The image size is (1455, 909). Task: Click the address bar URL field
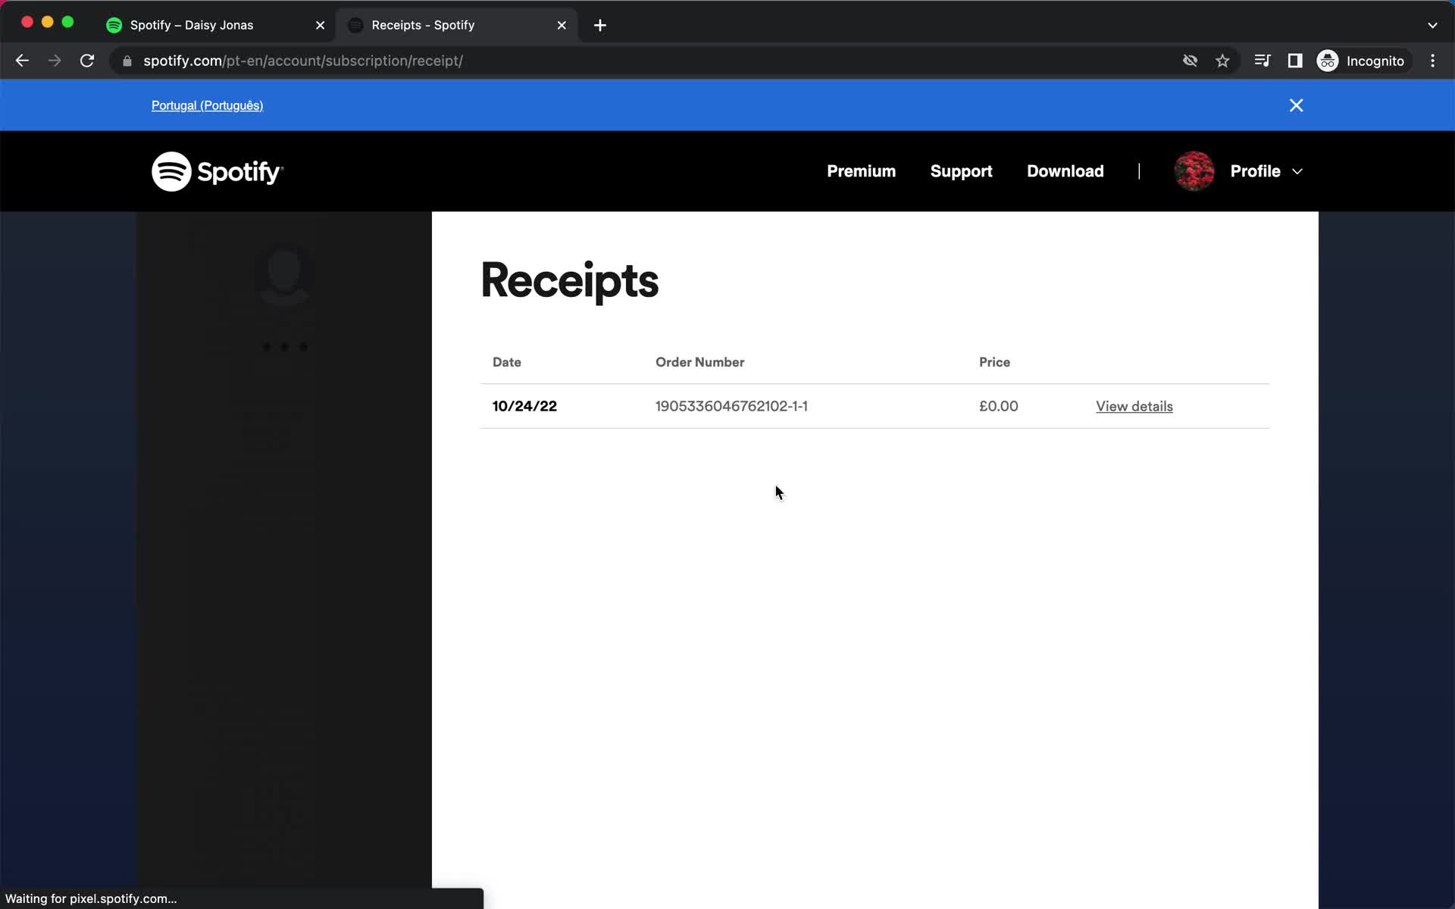coord(304,61)
